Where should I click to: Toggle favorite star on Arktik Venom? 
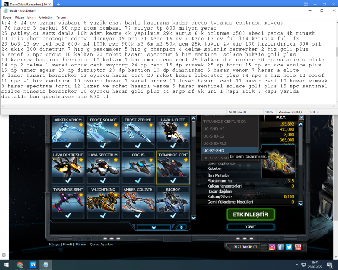81,125
